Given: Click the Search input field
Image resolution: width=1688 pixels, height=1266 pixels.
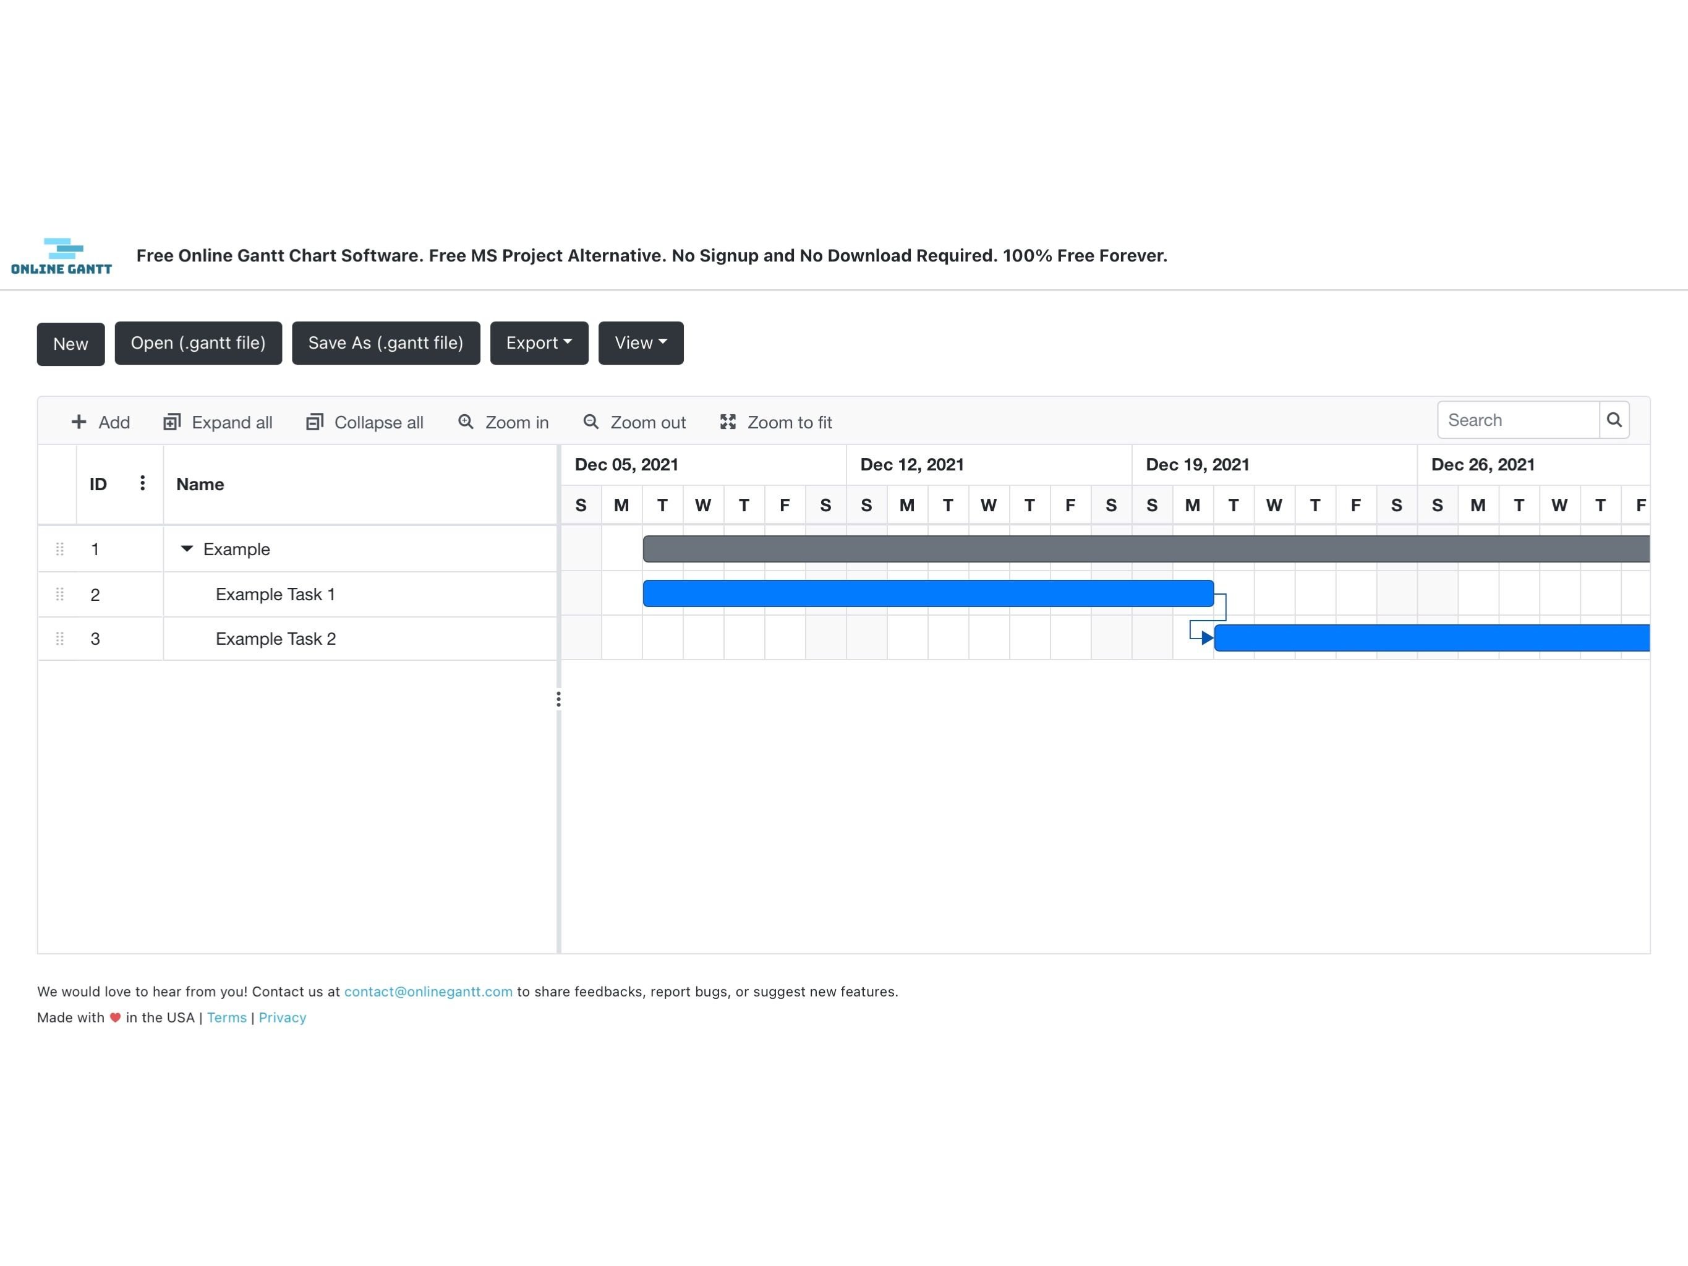Looking at the screenshot, I should 1518,422.
